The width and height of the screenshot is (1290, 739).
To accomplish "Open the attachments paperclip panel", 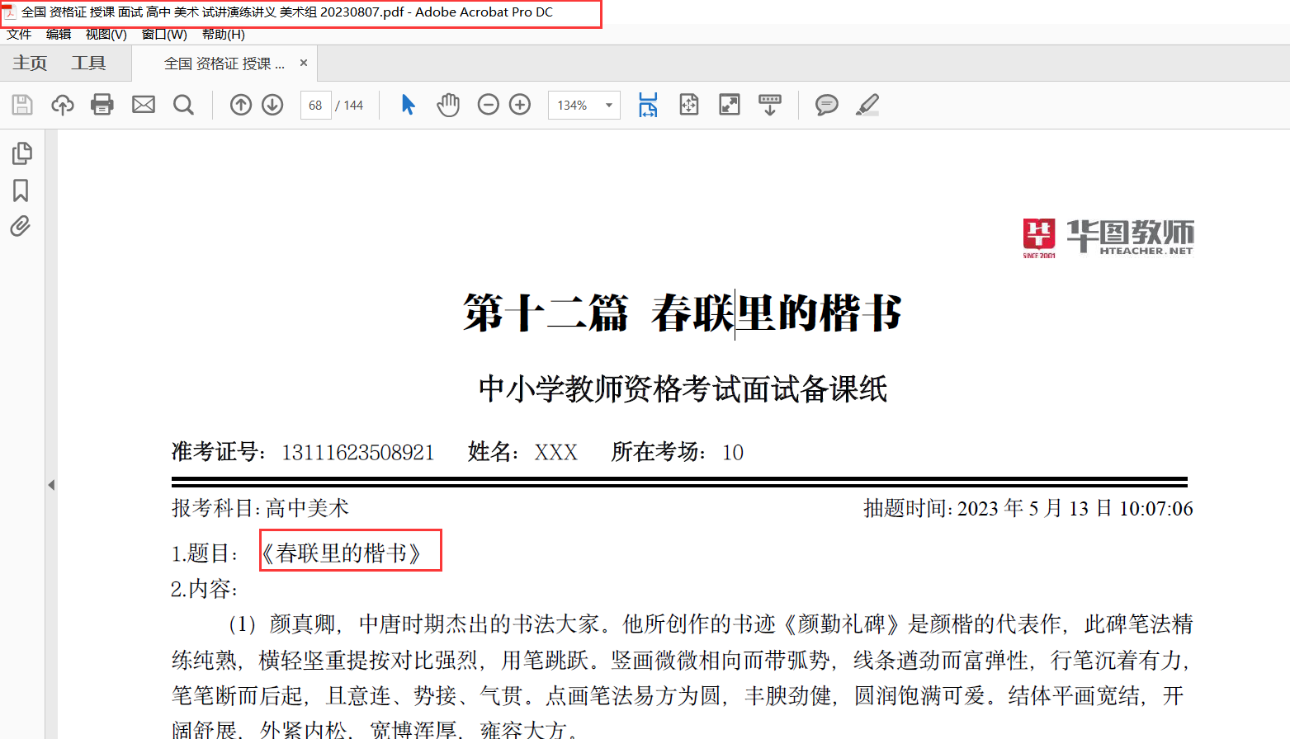I will (x=21, y=226).
